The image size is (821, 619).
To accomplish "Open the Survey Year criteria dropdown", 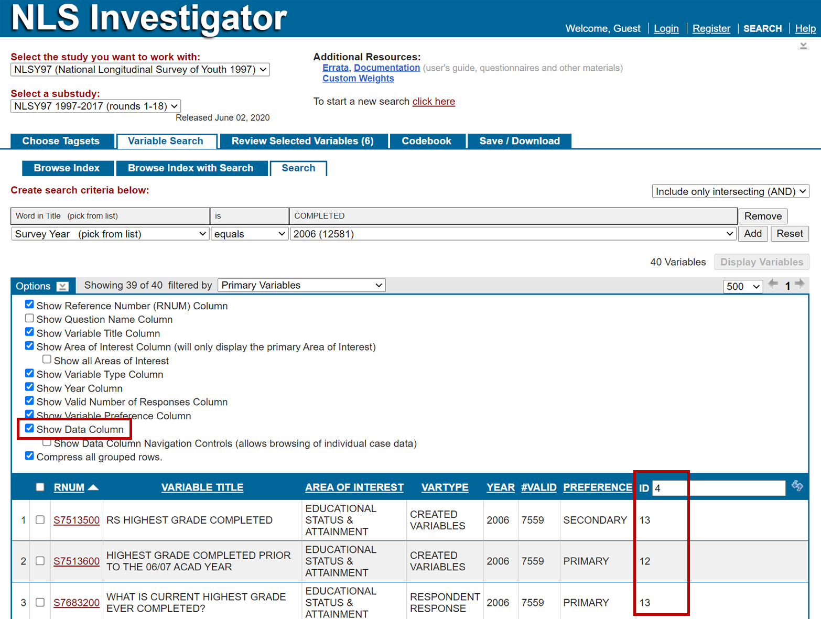I will 110,234.
